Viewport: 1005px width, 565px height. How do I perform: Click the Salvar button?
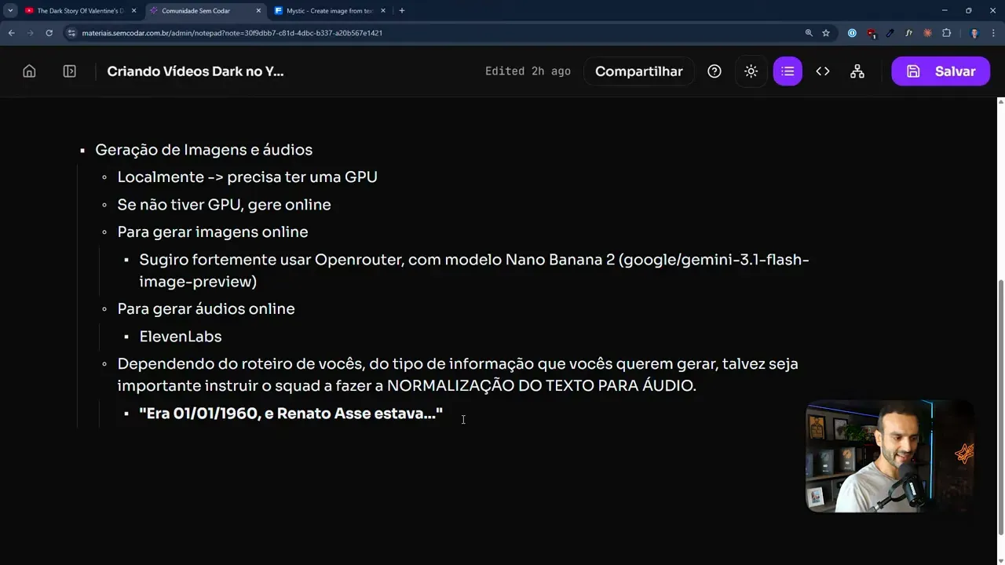(x=941, y=71)
